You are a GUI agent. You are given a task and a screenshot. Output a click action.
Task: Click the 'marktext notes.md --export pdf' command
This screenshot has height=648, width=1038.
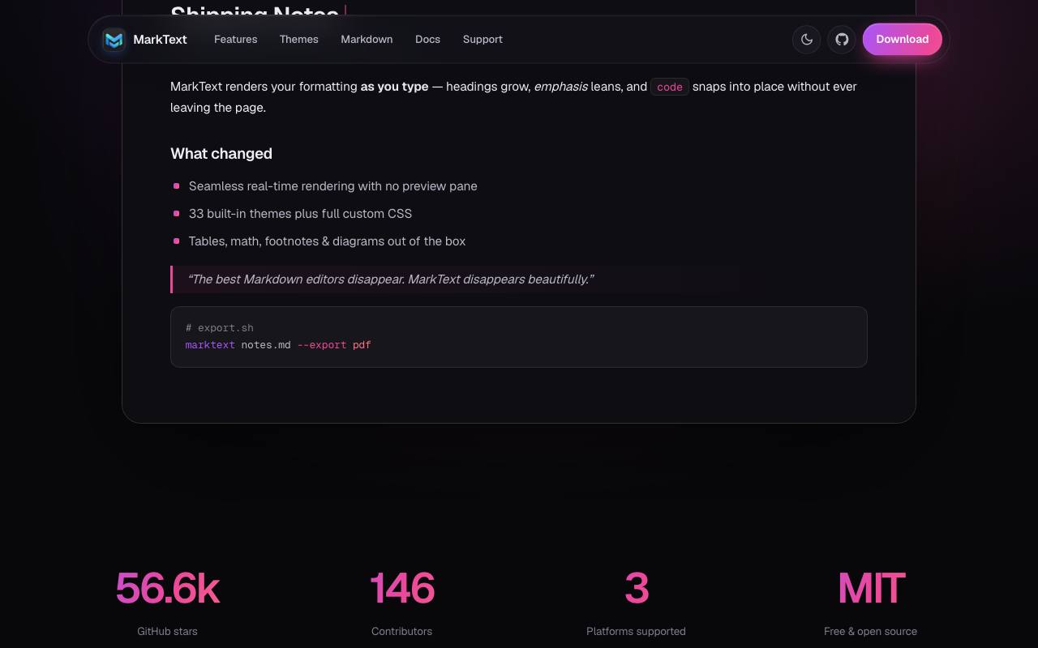click(x=278, y=345)
